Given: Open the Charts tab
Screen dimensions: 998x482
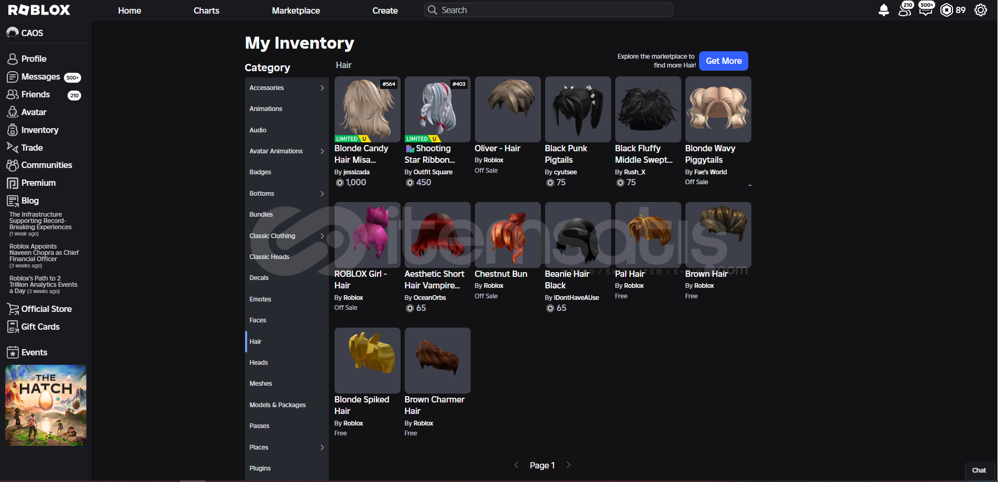Looking at the screenshot, I should click(206, 10).
